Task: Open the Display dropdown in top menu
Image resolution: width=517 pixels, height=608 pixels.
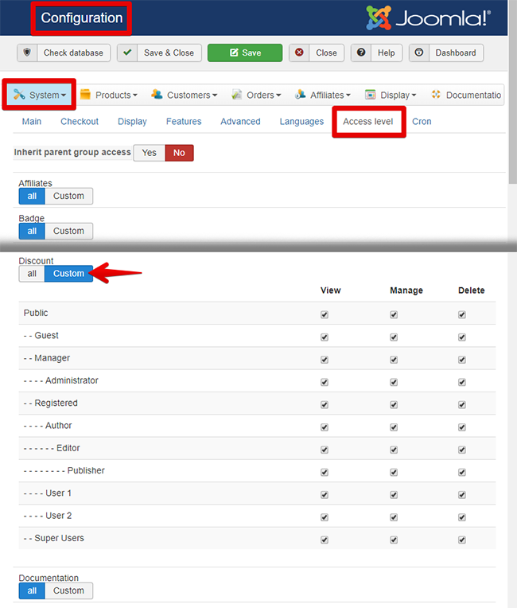Action: click(x=391, y=95)
